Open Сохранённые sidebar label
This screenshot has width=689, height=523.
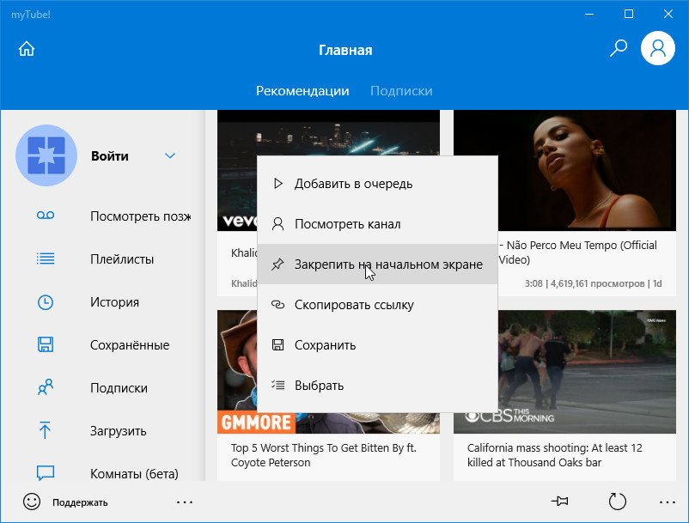pos(130,345)
